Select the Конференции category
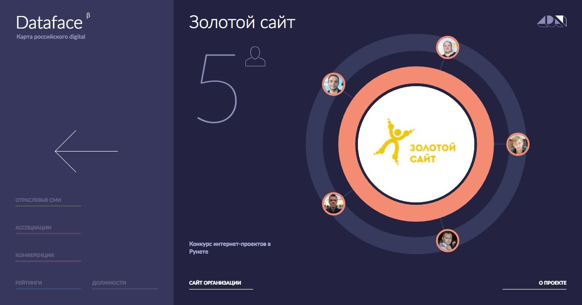The image size is (582, 305). [x=48, y=256]
